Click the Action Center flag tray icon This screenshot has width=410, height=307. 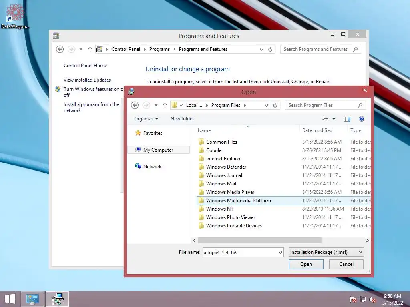353,299
